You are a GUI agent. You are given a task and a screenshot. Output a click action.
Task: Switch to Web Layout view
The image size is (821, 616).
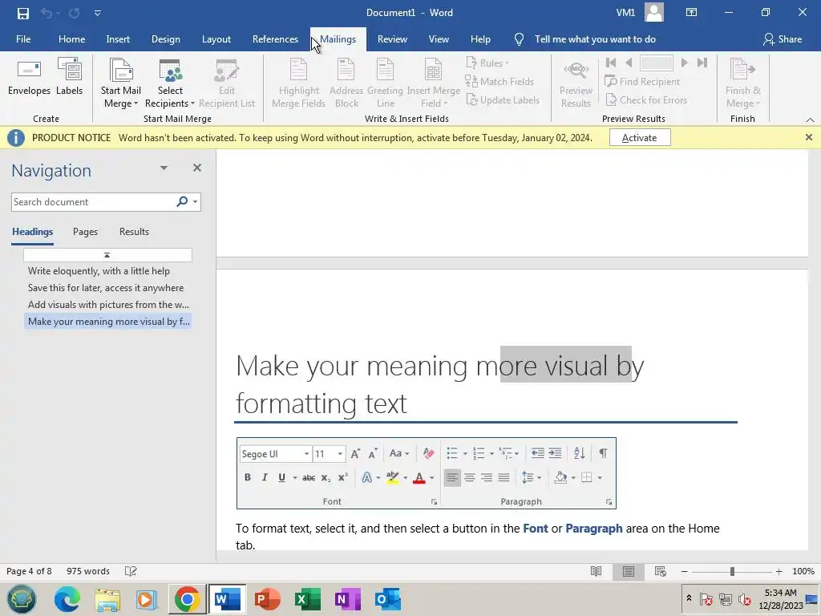click(x=661, y=571)
